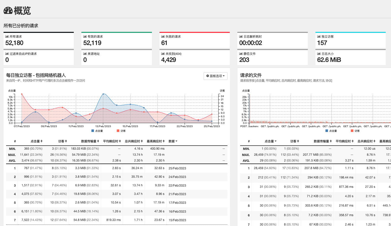Toggle red 访客 legend in requested files chart

(355, 131)
